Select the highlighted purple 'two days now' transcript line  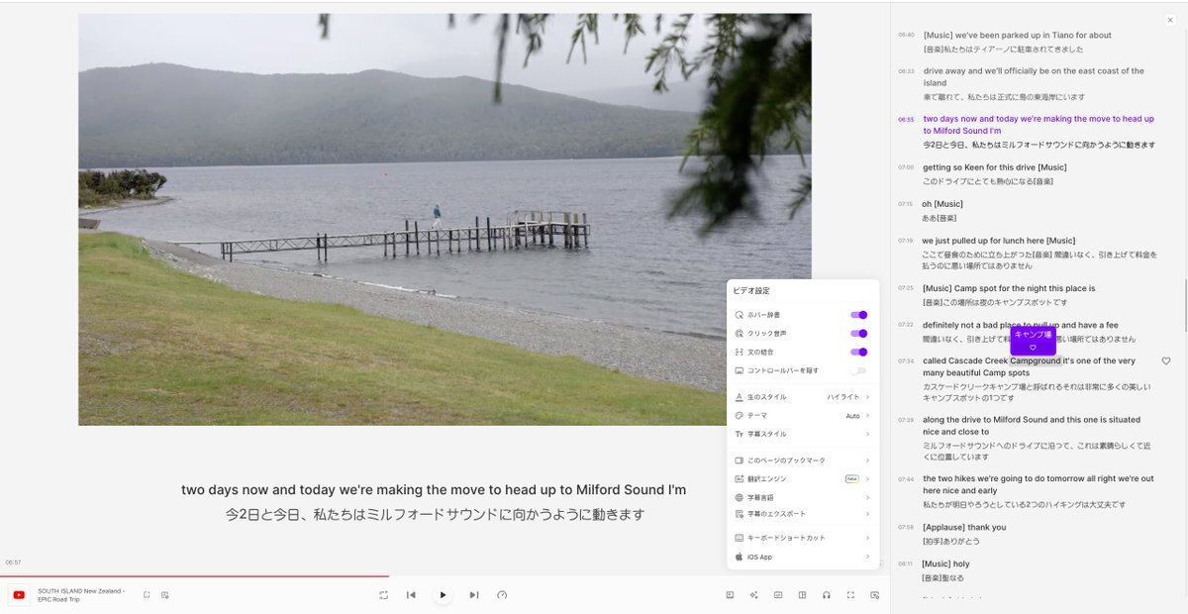pyautogui.click(x=1039, y=125)
